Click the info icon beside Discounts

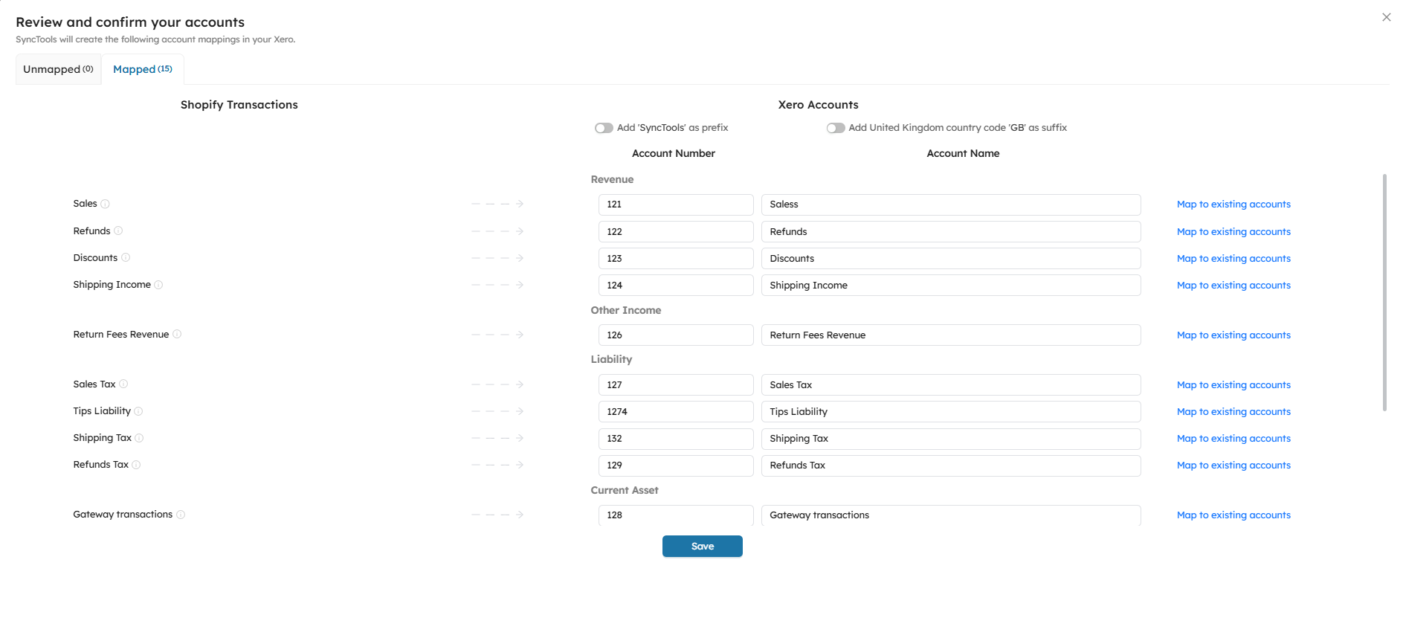tap(126, 257)
